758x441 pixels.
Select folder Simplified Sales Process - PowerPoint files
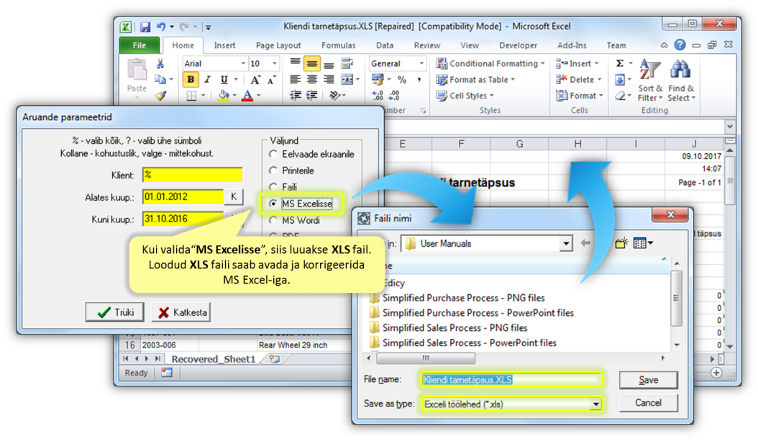462,343
